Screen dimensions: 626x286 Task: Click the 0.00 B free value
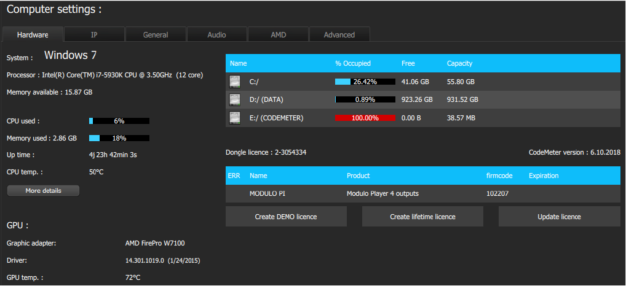tap(411, 118)
